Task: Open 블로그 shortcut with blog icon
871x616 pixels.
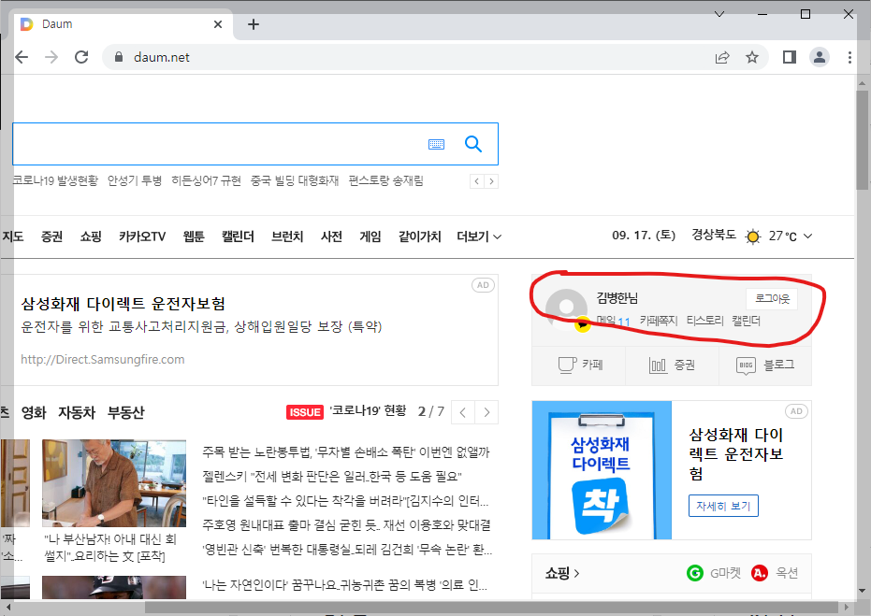Action: (765, 365)
